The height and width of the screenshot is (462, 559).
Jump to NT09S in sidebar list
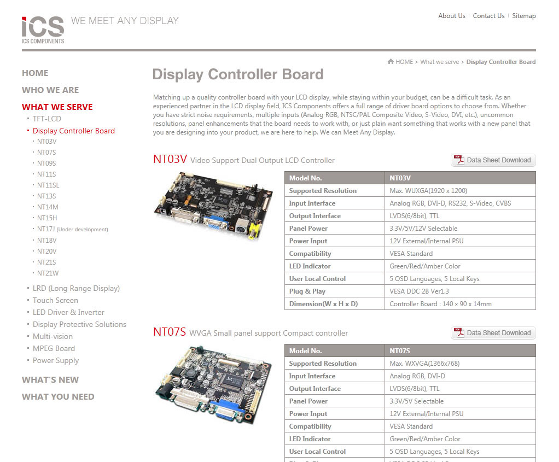click(x=46, y=163)
